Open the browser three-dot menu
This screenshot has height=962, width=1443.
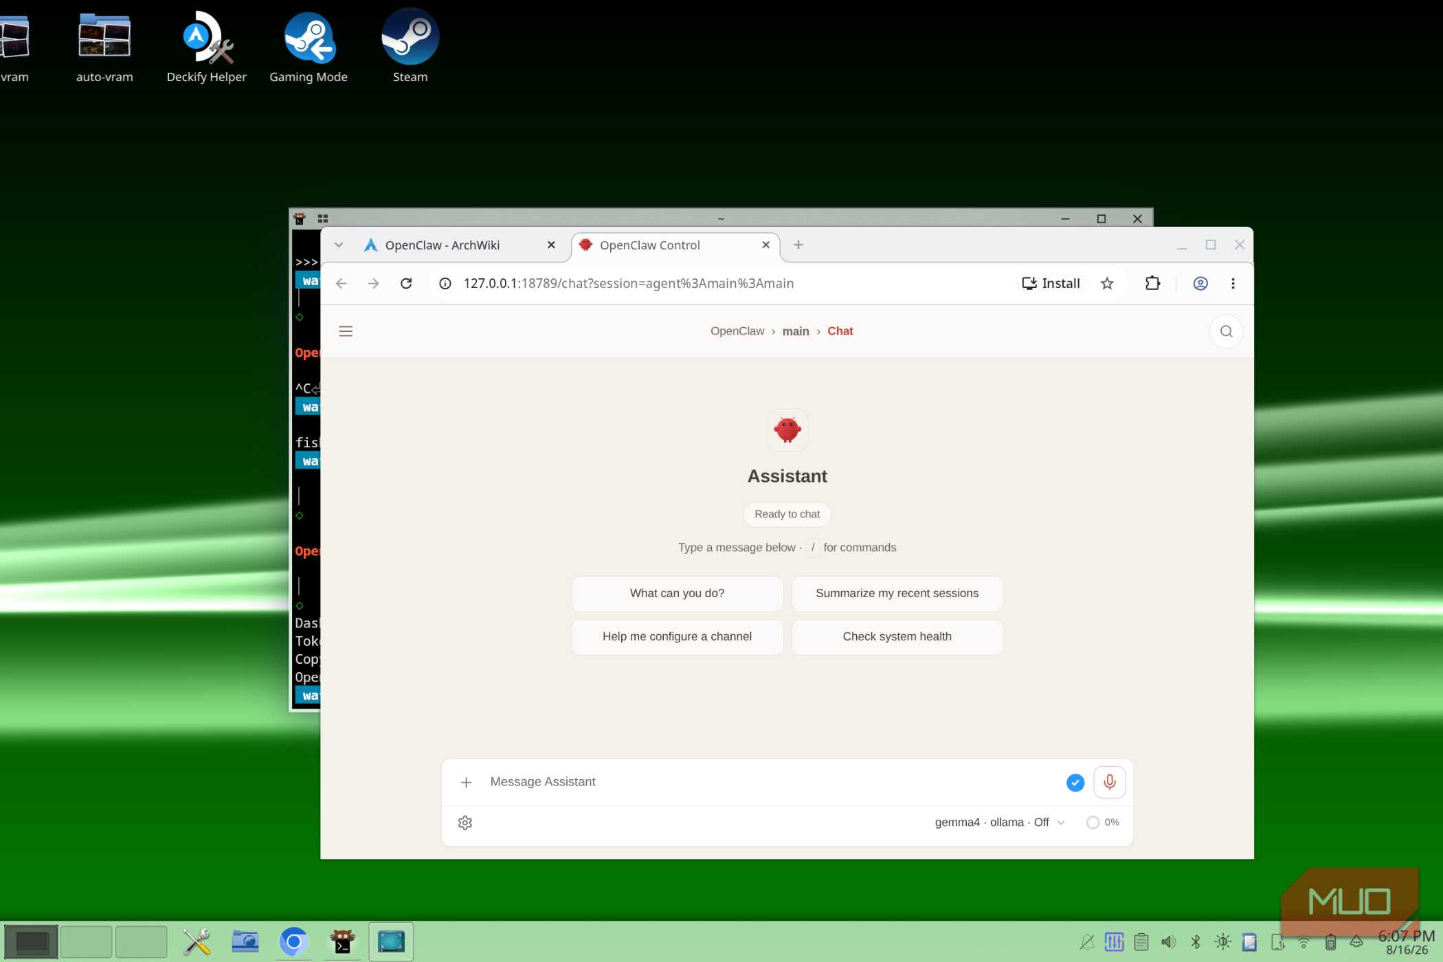click(x=1233, y=283)
